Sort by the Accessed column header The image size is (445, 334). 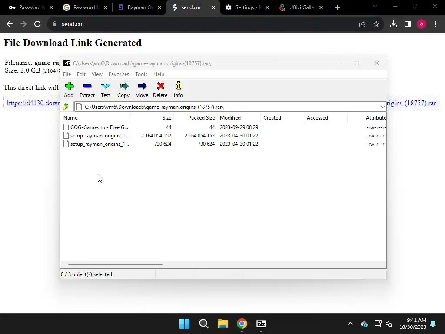[x=326, y=117]
